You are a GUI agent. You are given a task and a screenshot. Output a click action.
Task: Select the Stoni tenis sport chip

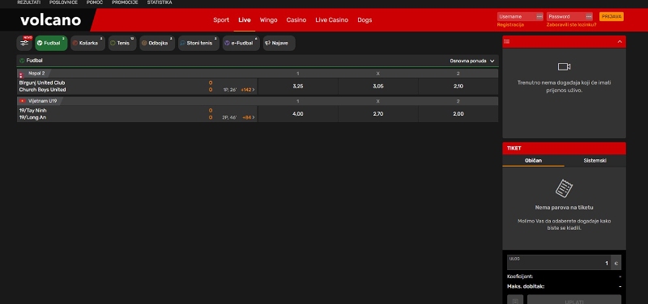pyautogui.click(x=198, y=43)
